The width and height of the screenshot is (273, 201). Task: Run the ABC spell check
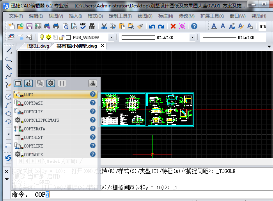point(83,26)
